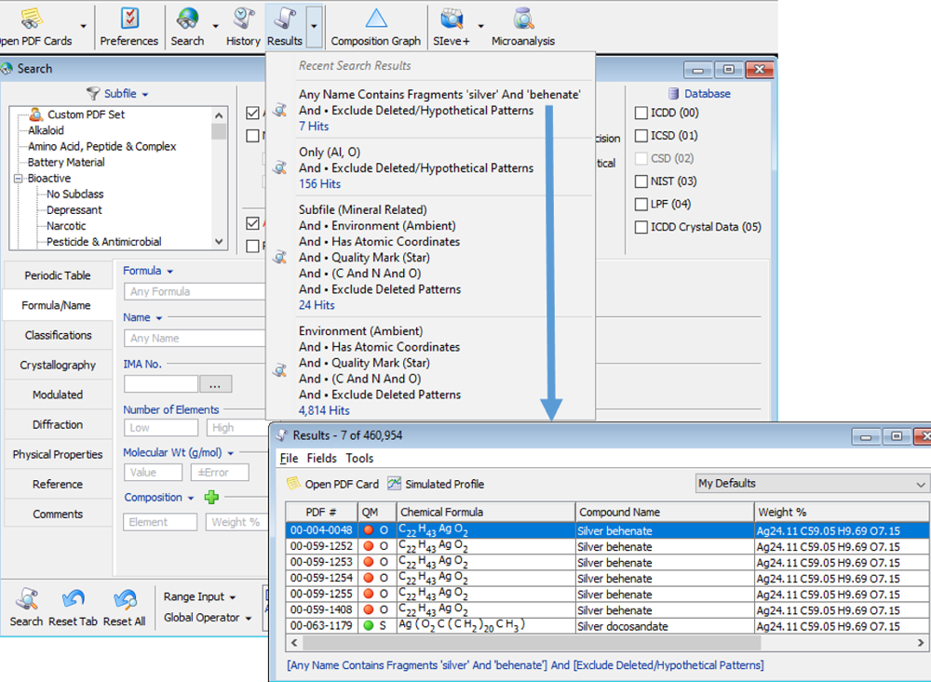
Task: Click the '4,814 Hits' link
Action: tap(324, 410)
